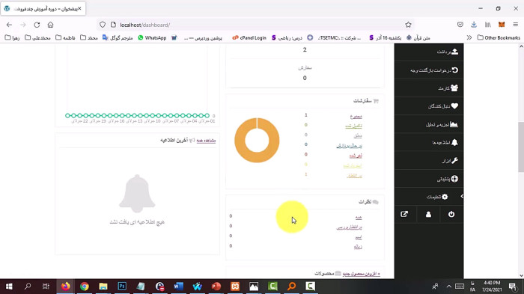Click the logout power icon in the sidebar
The height and width of the screenshot is (294, 524).
451,214
